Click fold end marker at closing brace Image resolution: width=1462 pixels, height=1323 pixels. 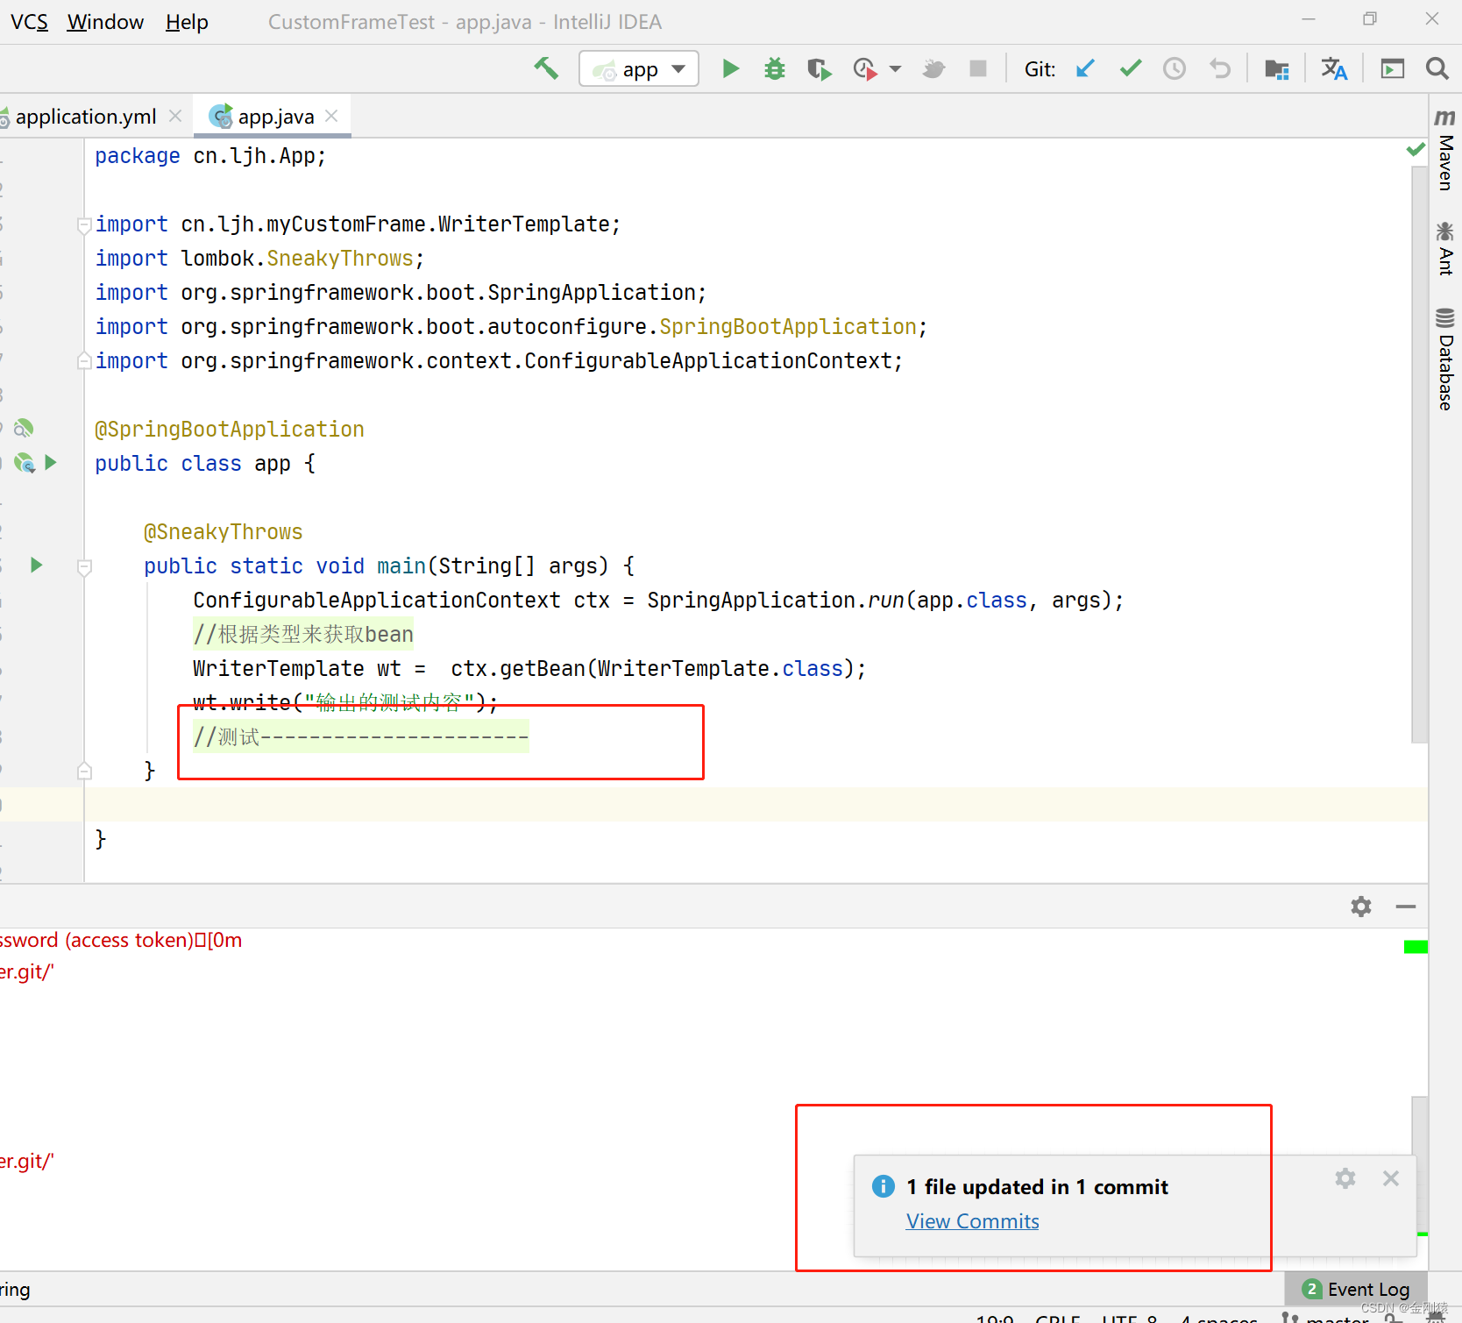84,771
